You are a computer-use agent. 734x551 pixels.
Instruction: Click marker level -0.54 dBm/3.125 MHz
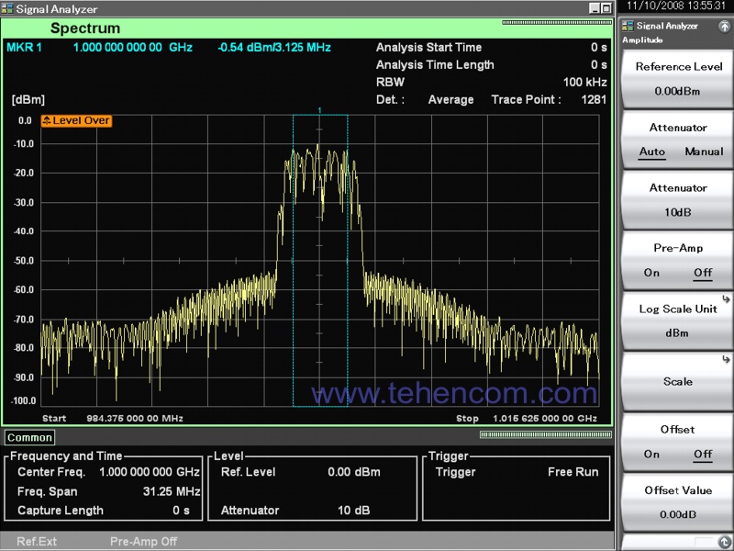point(274,48)
